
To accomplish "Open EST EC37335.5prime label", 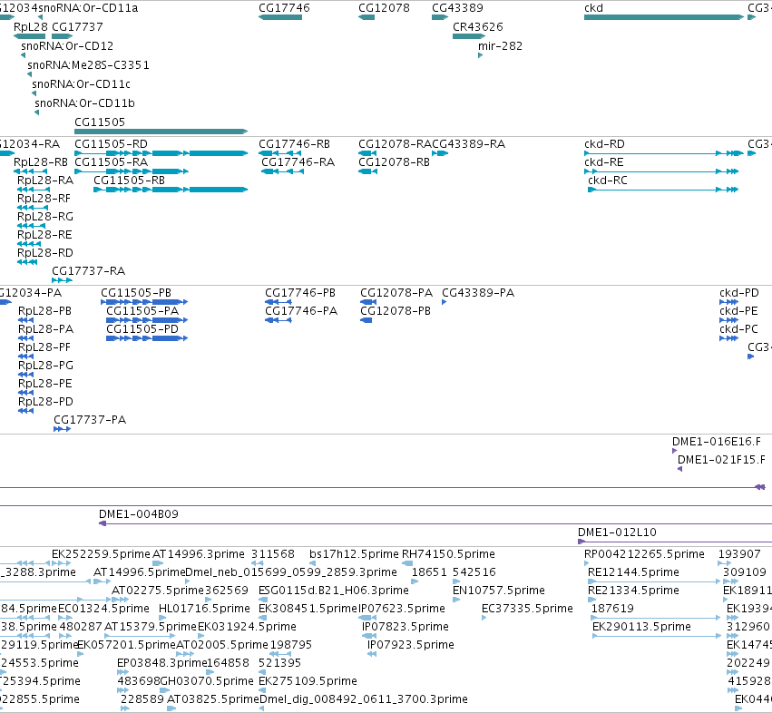I will click(527, 609).
